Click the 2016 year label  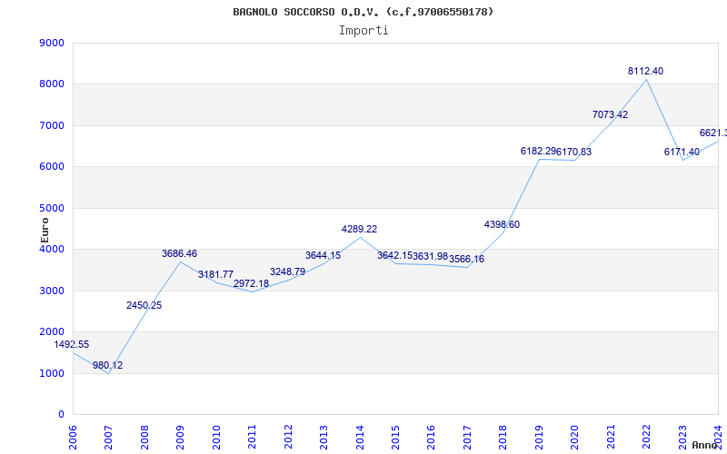point(431,438)
